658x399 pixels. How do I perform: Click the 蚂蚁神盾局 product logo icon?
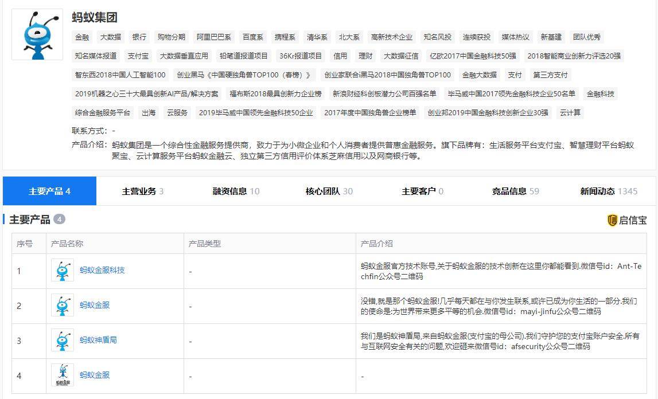click(x=63, y=340)
